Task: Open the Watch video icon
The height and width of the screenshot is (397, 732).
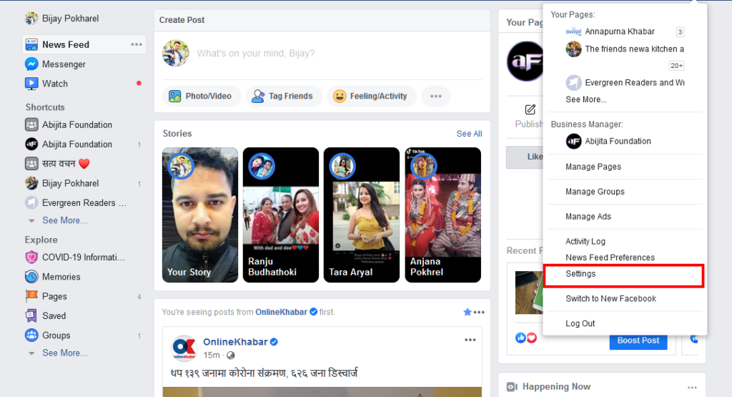Action: click(x=31, y=84)
